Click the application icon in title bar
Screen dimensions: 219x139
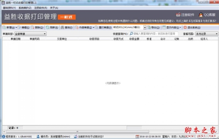tap(3, 3)
